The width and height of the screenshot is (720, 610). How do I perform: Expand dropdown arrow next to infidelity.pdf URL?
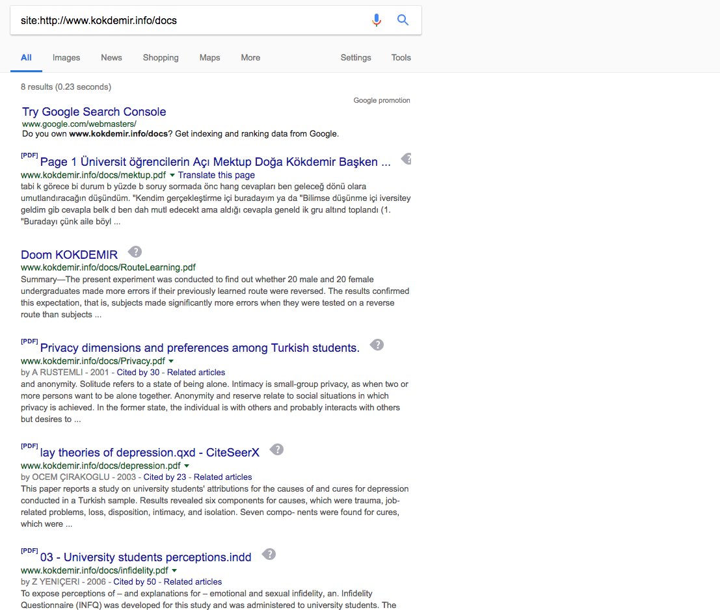174,570
